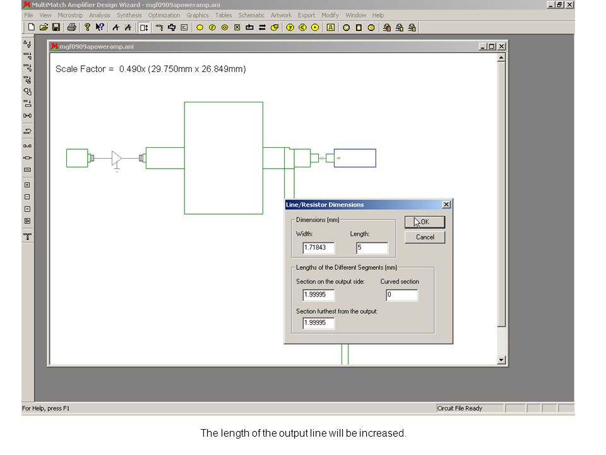Viewport: 606px width, 455px height.
Task: Click the Section on the output side field
Action: tap(318, 295)
